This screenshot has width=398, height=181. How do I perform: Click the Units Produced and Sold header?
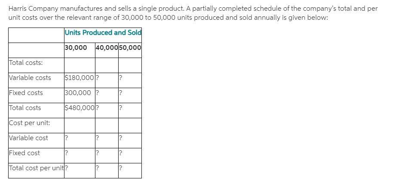[103, 33]
